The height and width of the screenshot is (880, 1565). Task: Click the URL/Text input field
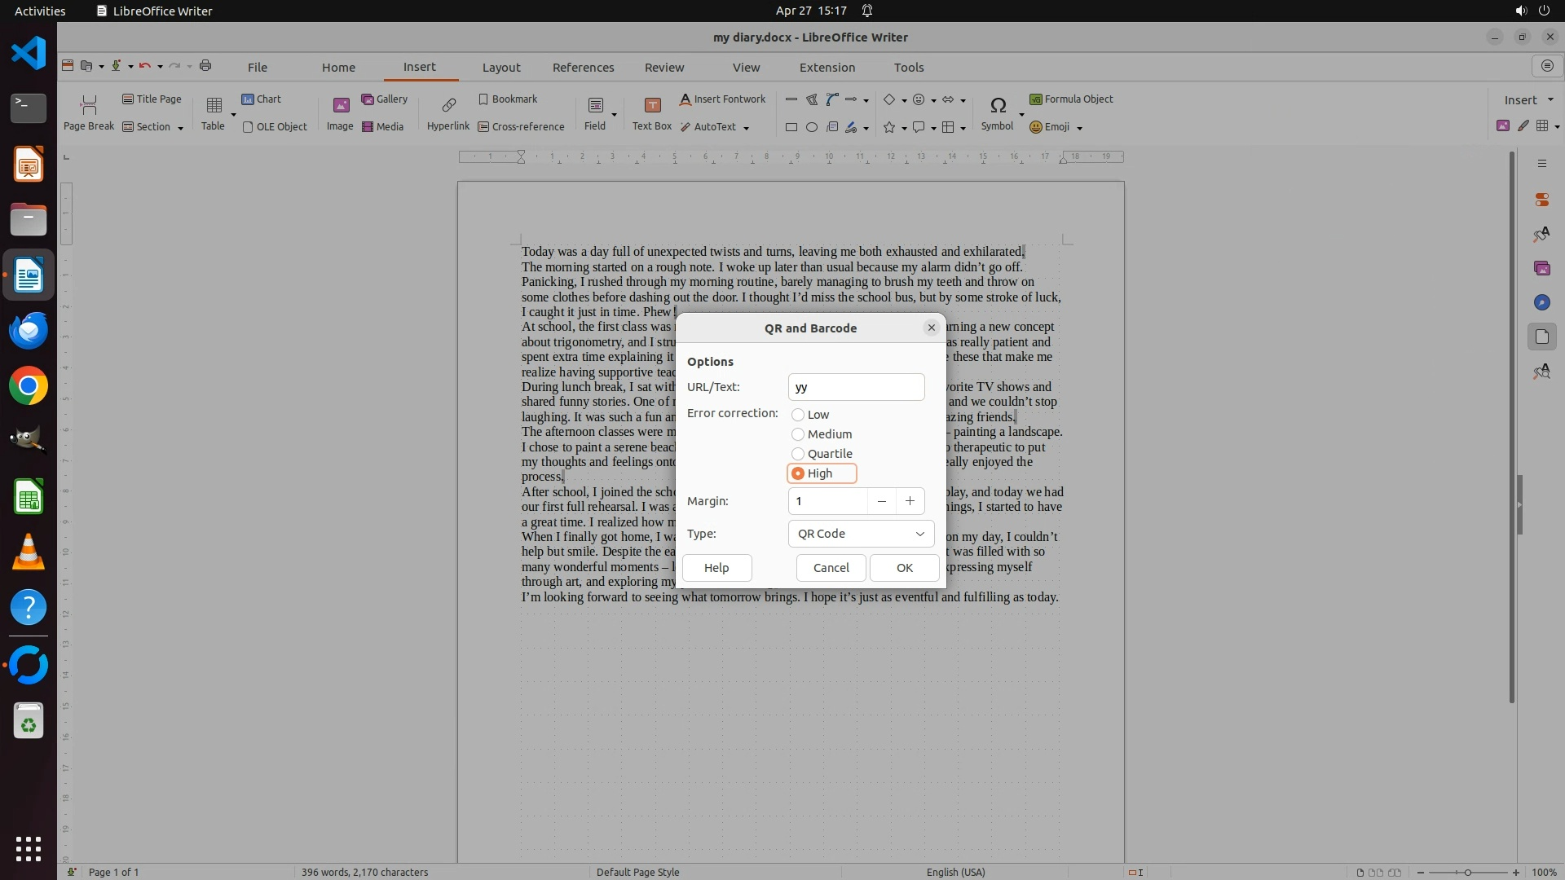coord(856,387)
